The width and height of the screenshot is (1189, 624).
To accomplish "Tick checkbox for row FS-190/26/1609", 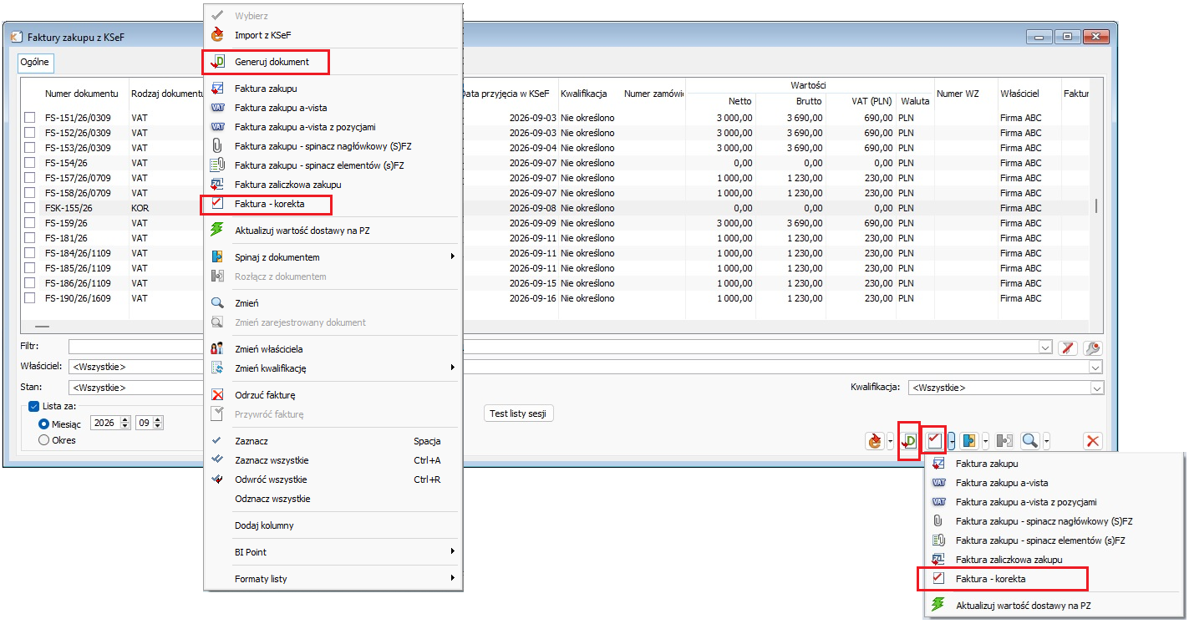I will 30,298.
